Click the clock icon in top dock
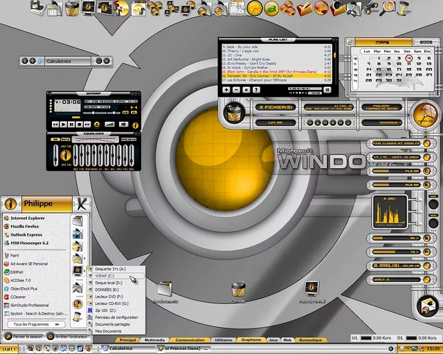This screenshot has height=354, width=443. [x=255, y=8]
